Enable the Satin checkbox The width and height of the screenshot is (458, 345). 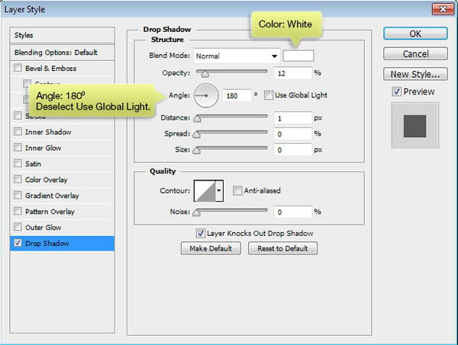18,164
